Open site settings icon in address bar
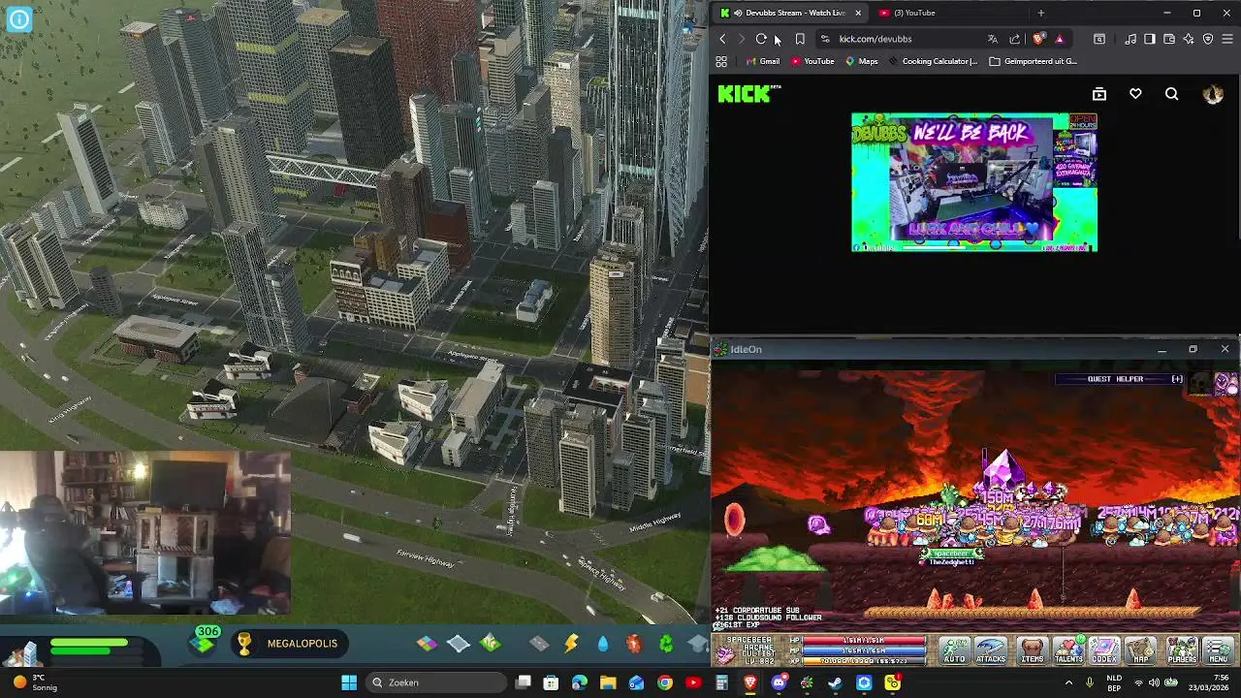Image resolution: width=1241 pixels, height=698 pixels. (825, 39)
